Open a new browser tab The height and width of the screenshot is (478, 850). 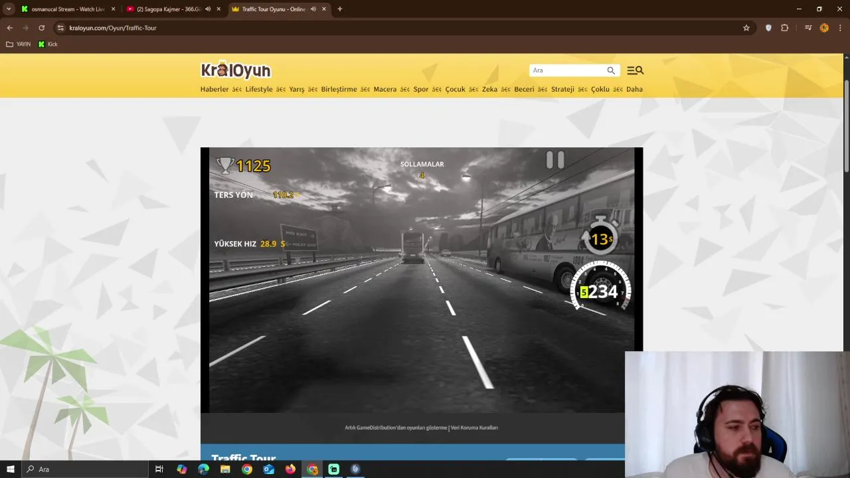click(x=340, y=9)
